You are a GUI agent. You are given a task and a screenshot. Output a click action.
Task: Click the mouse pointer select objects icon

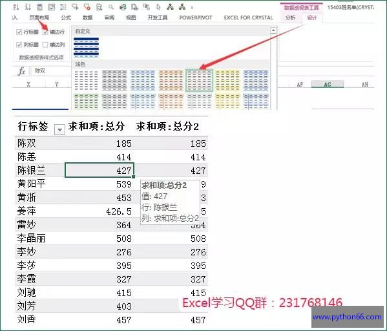(x=158, y=7)
